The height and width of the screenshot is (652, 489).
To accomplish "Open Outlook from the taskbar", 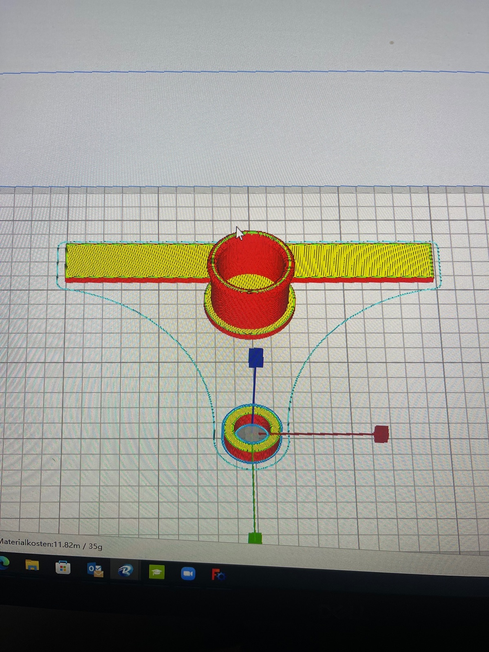I will (95, 569).
